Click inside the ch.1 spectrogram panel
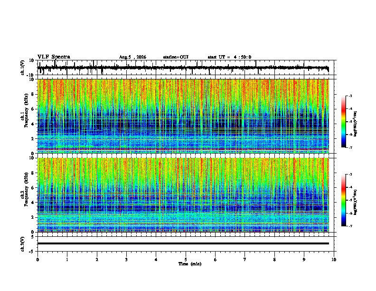 pyautogui.click(x=183, y=116)
